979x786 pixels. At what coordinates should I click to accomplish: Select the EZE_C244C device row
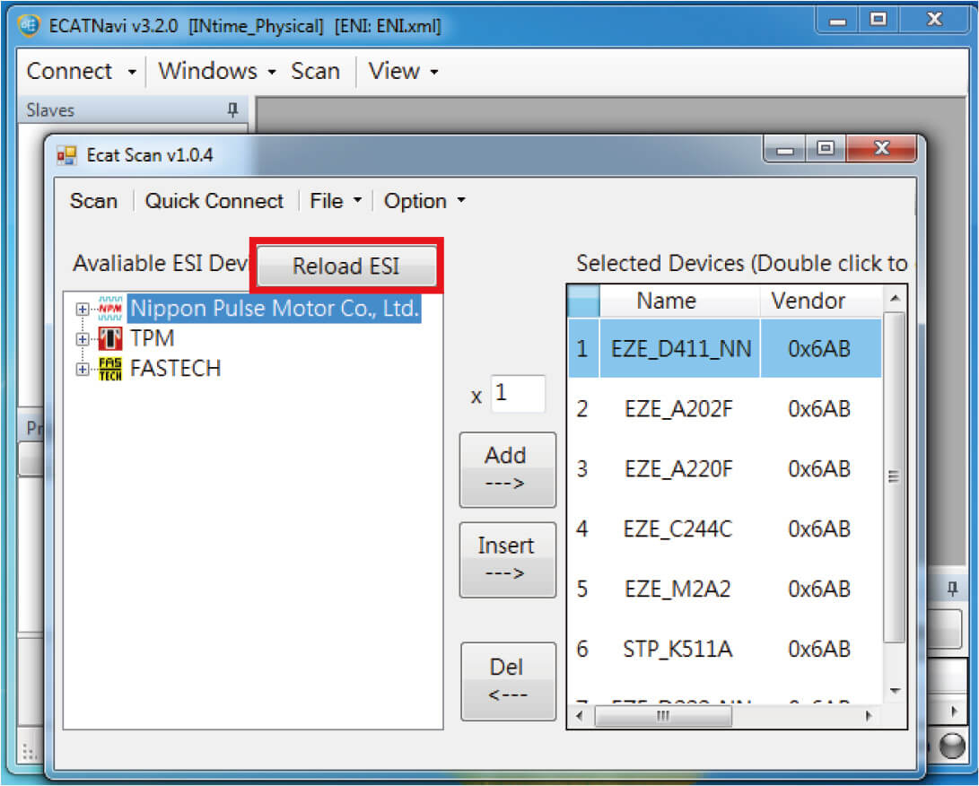[x=725, y=528]
